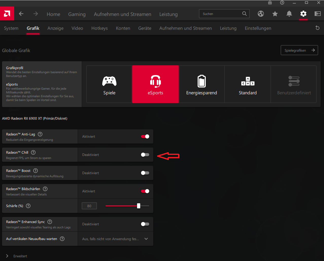The image size is (324, 261).
Task: Go back with the left arrow
Action: click(x=21, y=14)
